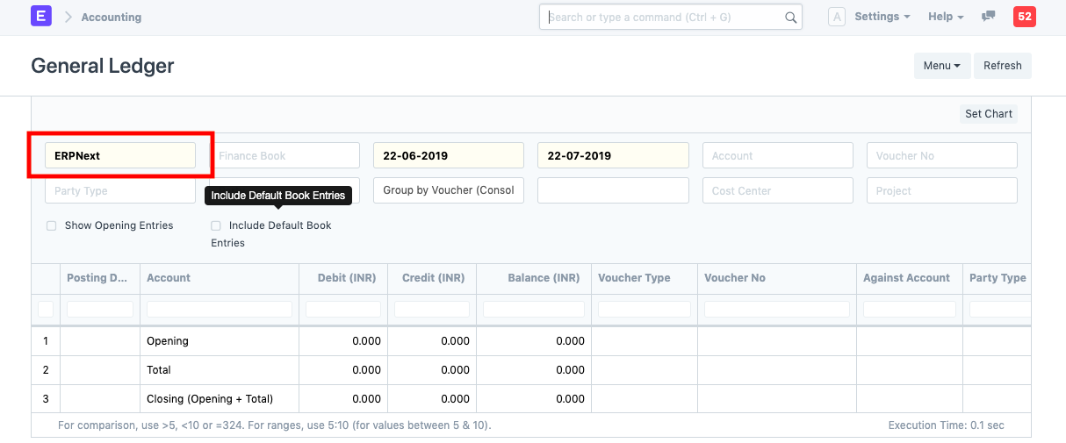This screenshot has height=443, width=1066.
Task: Open the Group by Voucher dropdown
Action: point(448,190)
